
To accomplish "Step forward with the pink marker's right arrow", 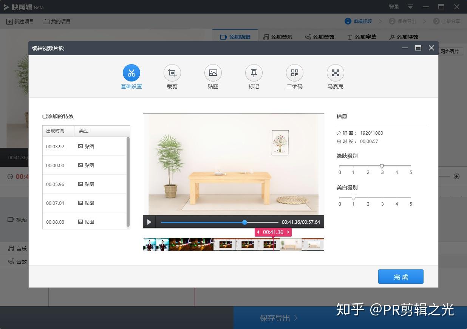I will (288, 232).
